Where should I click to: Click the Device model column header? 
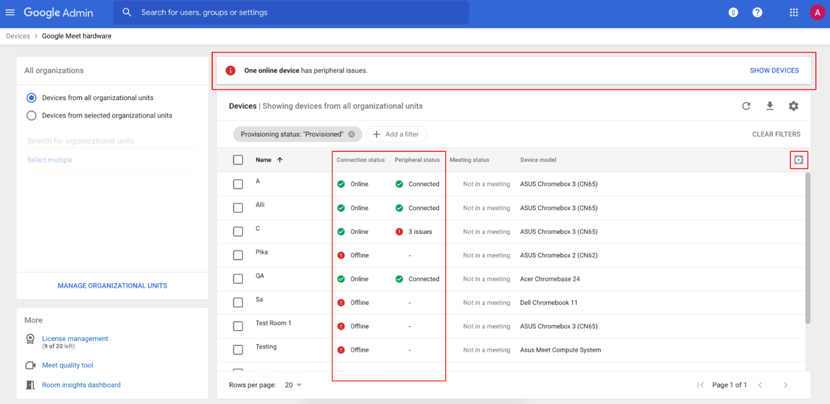[538, 160]
